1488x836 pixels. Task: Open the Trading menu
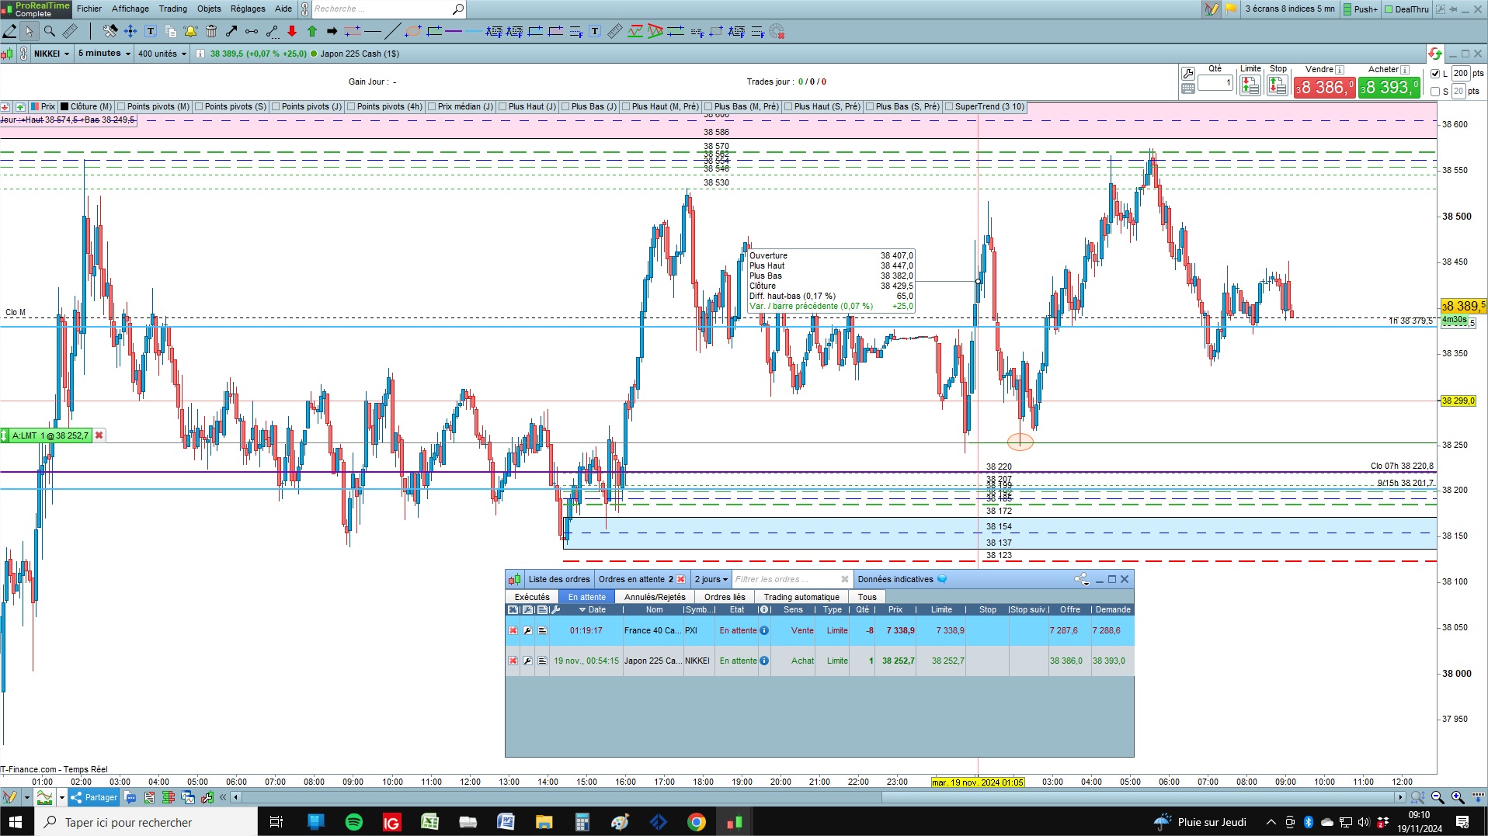[173, 9]
